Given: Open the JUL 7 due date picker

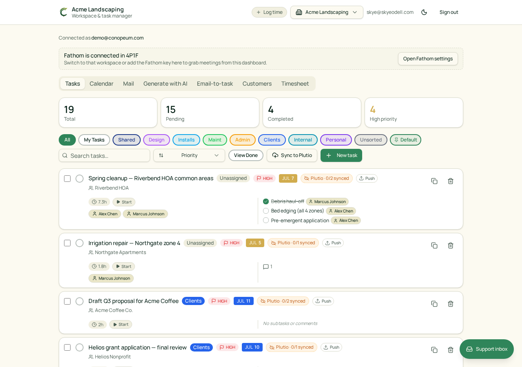Looking at the screenshot, I should point(288,178).
